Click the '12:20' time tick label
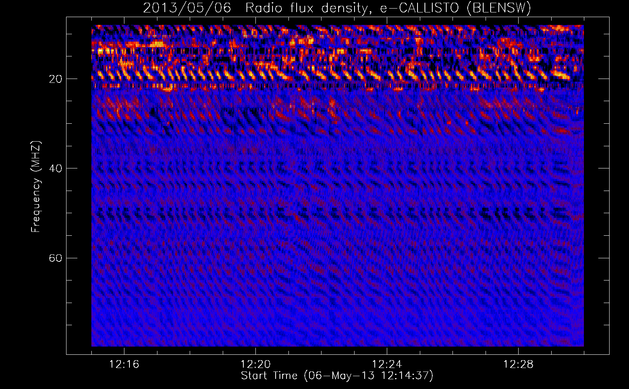This screenshot has height=389, width=629. (255, 364)
